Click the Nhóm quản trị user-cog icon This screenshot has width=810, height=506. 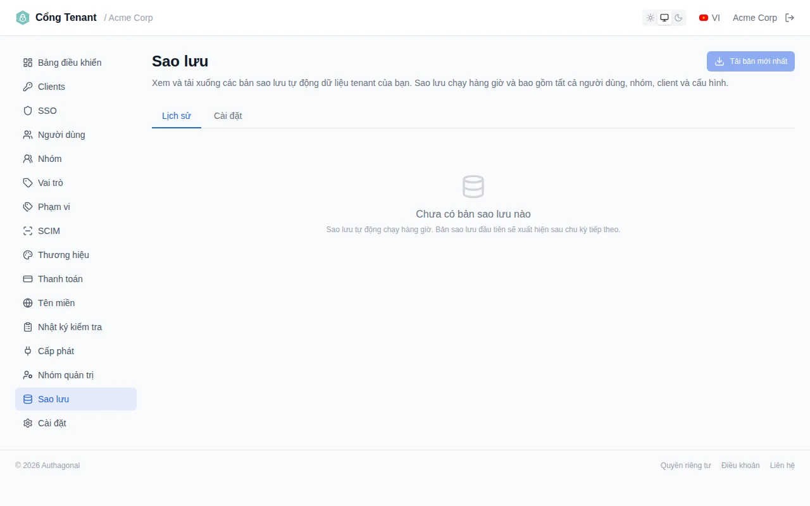pos(28,375)
